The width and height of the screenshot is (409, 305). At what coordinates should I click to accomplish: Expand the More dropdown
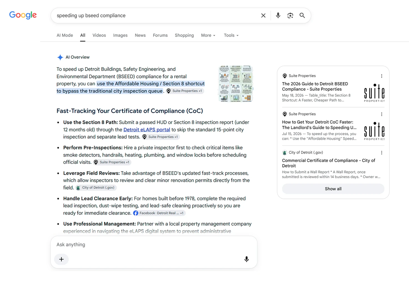point(208,35)
